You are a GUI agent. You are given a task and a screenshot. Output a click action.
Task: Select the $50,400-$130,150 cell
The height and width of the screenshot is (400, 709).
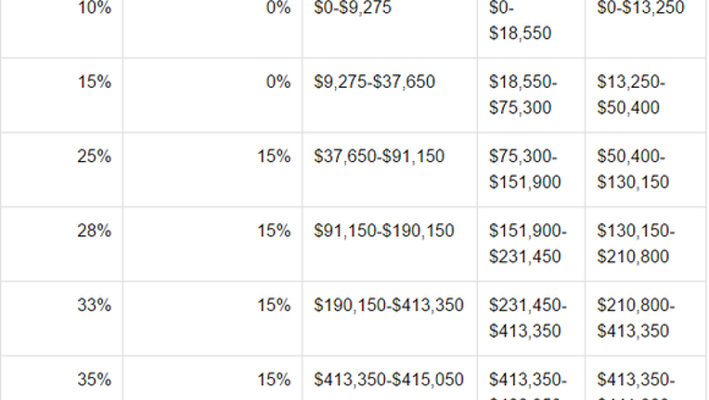647,169
